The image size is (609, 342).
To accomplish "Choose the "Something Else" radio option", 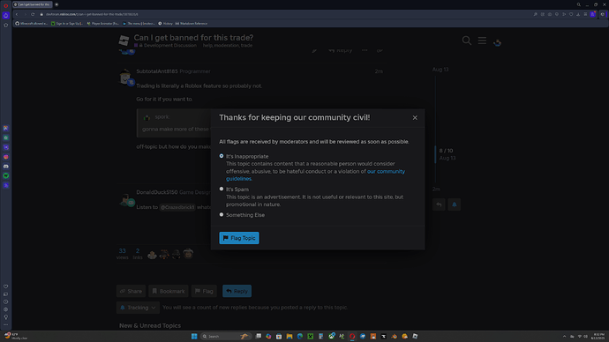I will (x=222, y=214).
